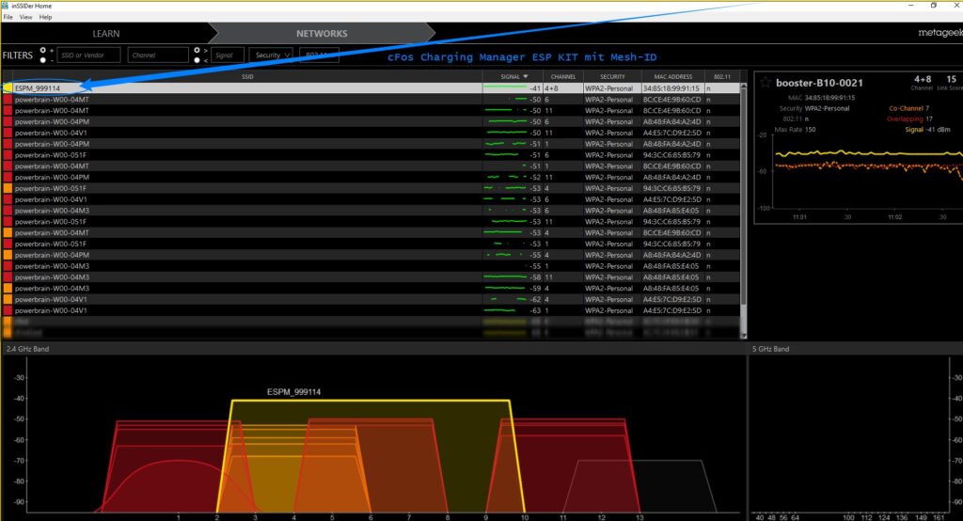Select the plus include filter radio button
Screen dimensions: 963x521
[42, 51]
